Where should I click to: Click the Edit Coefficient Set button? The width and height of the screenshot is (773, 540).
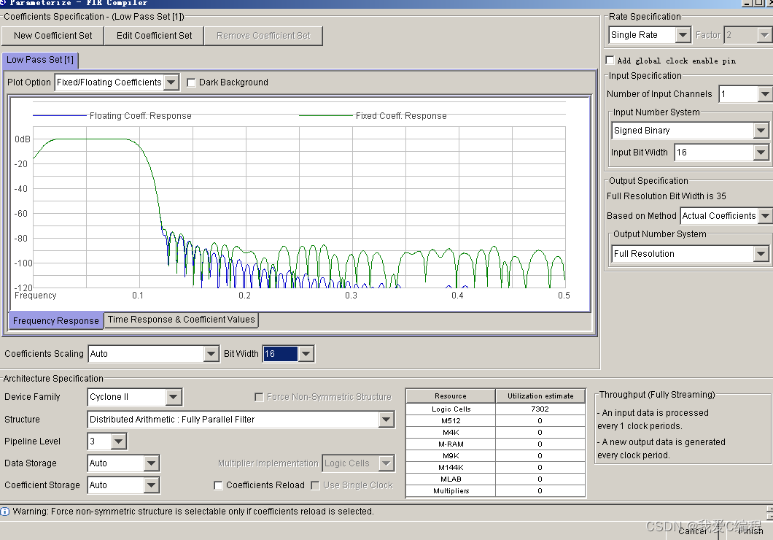[x=155, y=35]
